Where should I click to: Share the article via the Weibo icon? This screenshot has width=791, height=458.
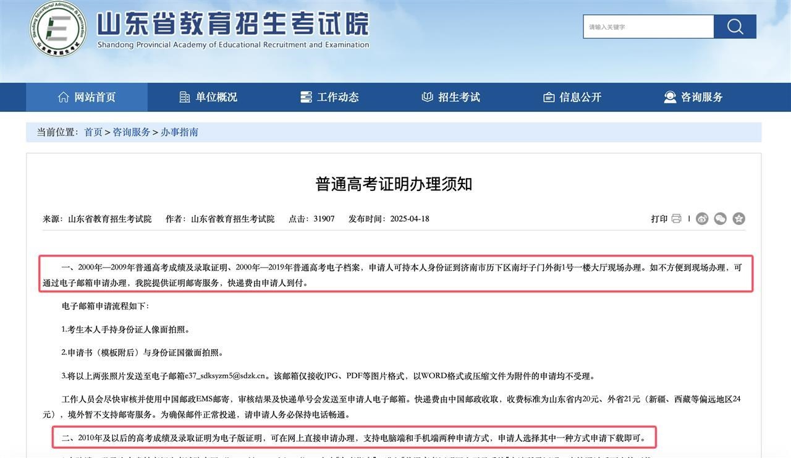click(x=701, y=218)
